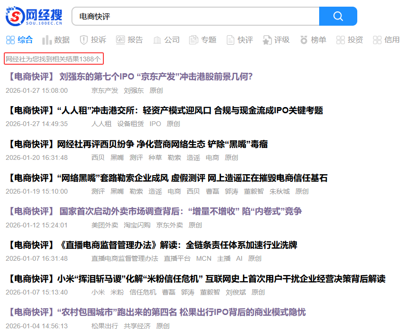Image resolution: width=403 pixels, height=334 pixels.
Task: Select the 专题 topics icon
Action: [192, 40]
